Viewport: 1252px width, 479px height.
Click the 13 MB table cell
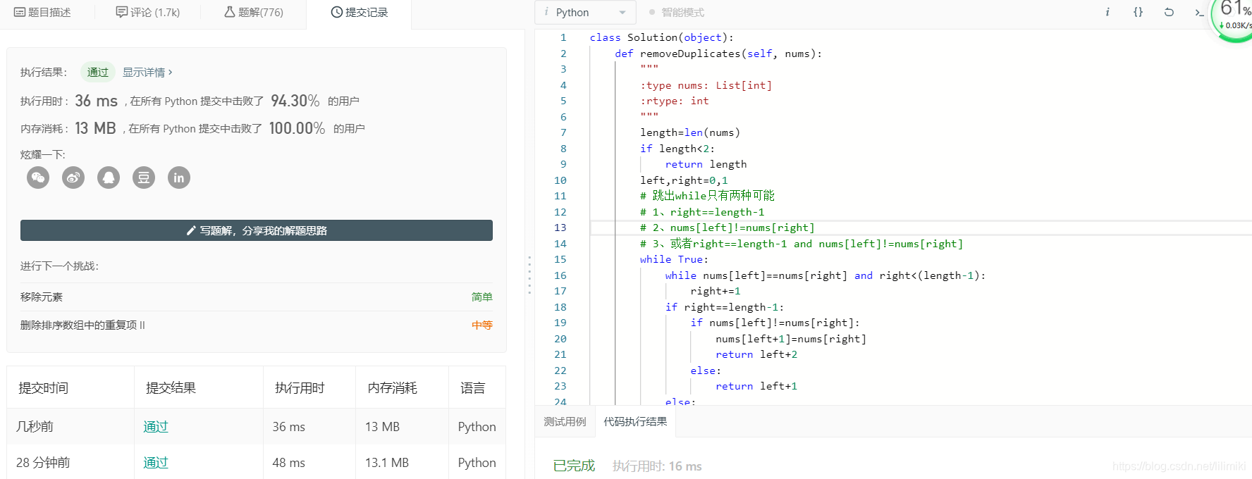point(382,426)
